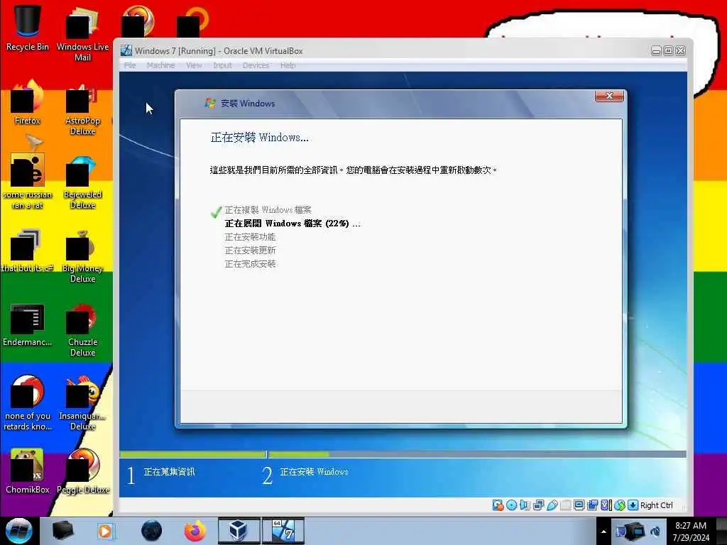Open the Devices menu in VirtualBox

click(x=256, y=65)
